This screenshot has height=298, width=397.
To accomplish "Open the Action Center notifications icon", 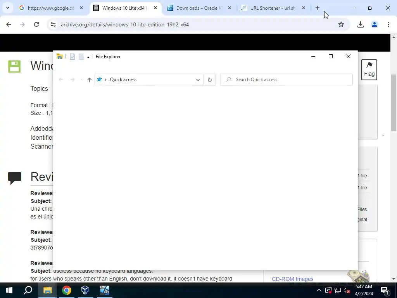I will point(384,290).
